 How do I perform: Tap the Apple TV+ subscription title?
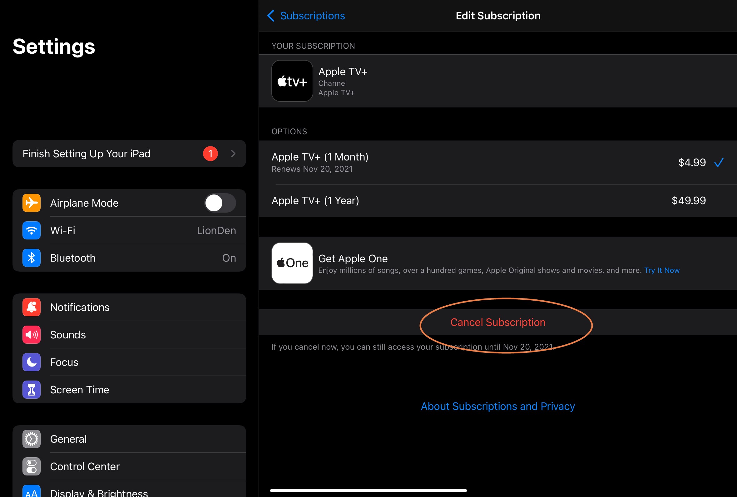point(343,71)
